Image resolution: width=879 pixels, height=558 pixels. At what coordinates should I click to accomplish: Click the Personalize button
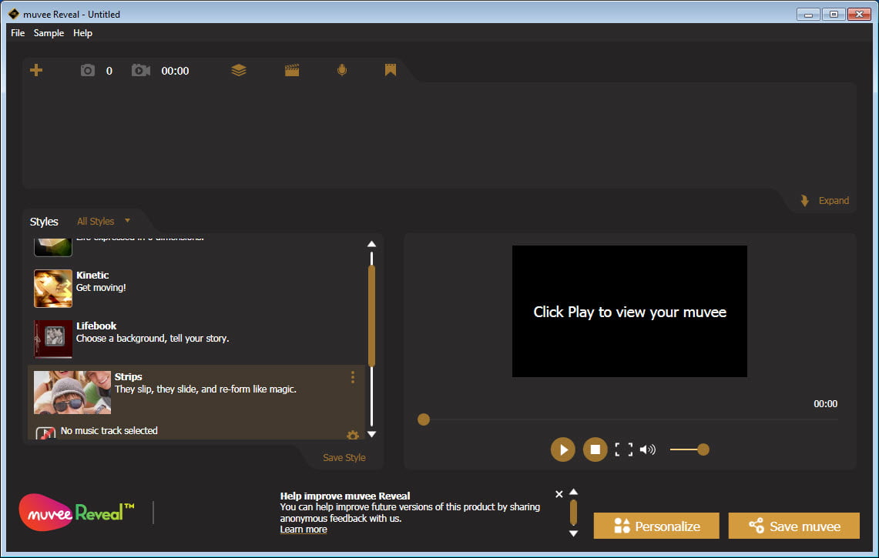(x=656, y=526)
